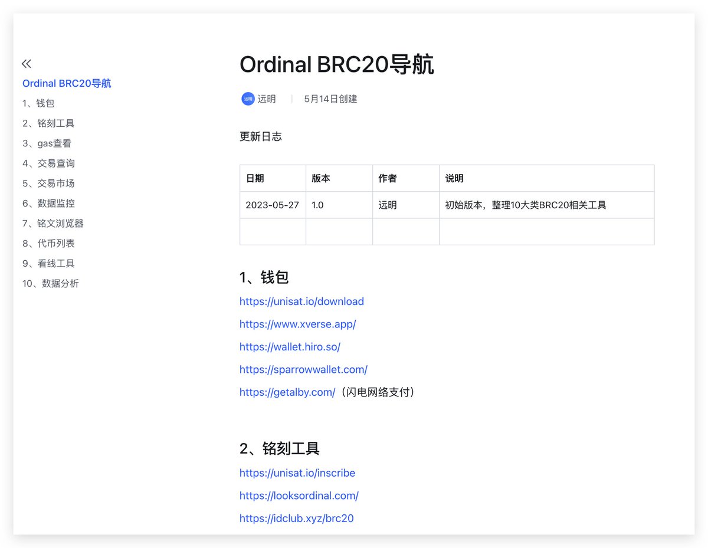708x548 pixels.
Task: Open the unisat.io/download link
Action: 301,301
